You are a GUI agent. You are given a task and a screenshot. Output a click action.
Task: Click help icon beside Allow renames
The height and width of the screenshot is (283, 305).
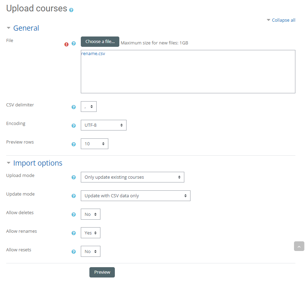(74, 233)
